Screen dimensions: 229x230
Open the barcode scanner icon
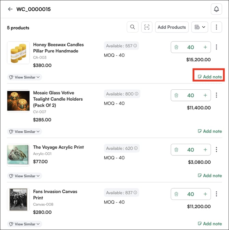pyautogui.click(x=147, y=27)
